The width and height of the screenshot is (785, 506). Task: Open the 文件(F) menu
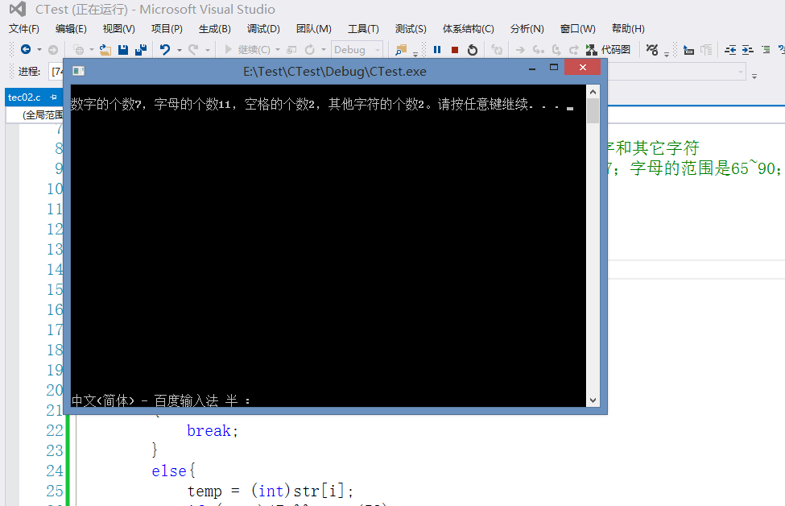click(x=24, y=28)
